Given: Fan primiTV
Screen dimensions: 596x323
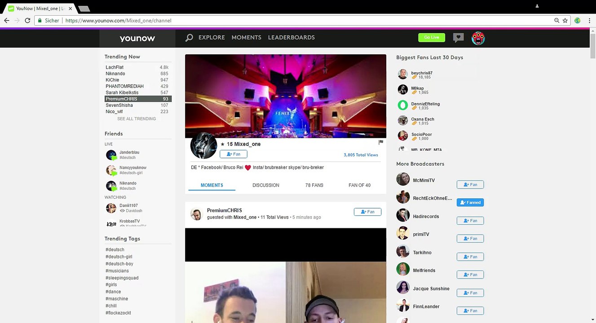Looking at the screenshot, I should 470,239.
